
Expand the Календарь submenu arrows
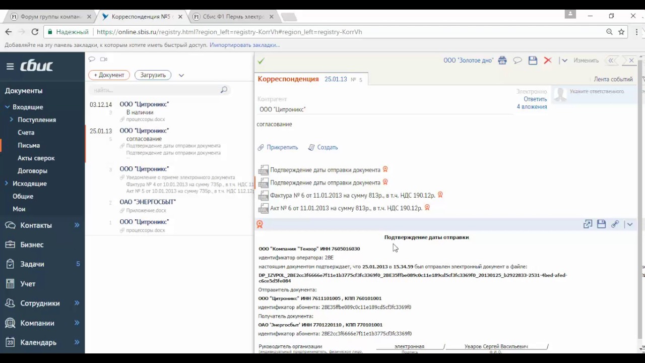(x=77, y=342)
